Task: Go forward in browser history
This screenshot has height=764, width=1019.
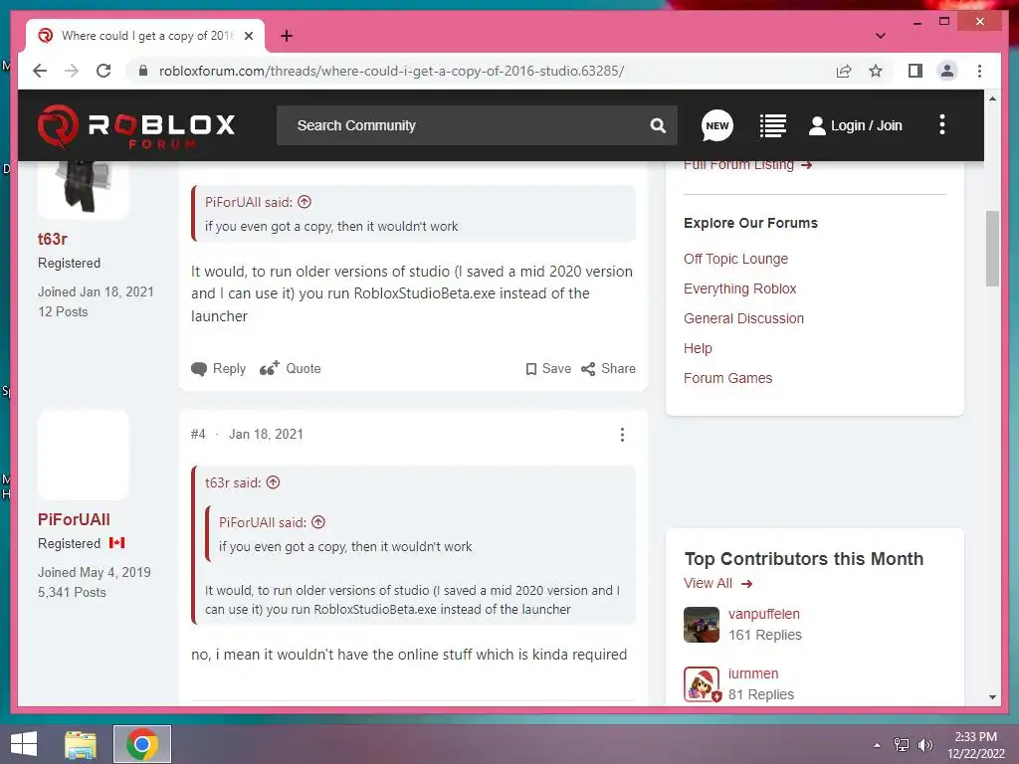Action: (x=72, y=71)
